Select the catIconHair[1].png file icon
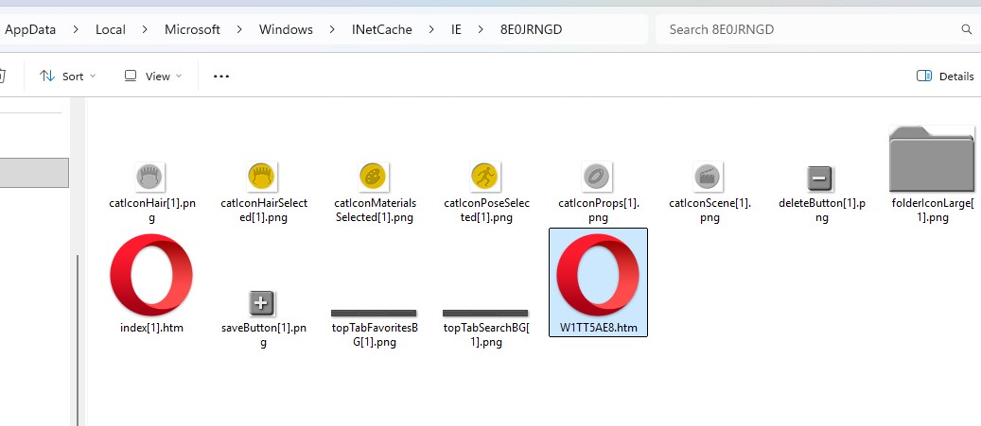Screen dimensions: 981x426 [150, 177]
